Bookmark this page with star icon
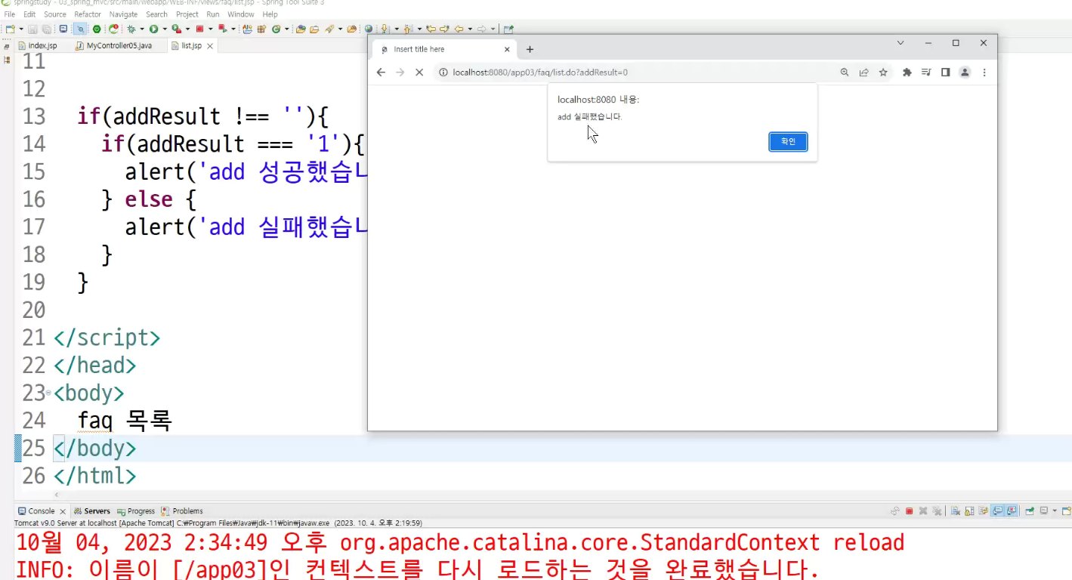This screenshot has height=580, width=1072. [882, 72]
